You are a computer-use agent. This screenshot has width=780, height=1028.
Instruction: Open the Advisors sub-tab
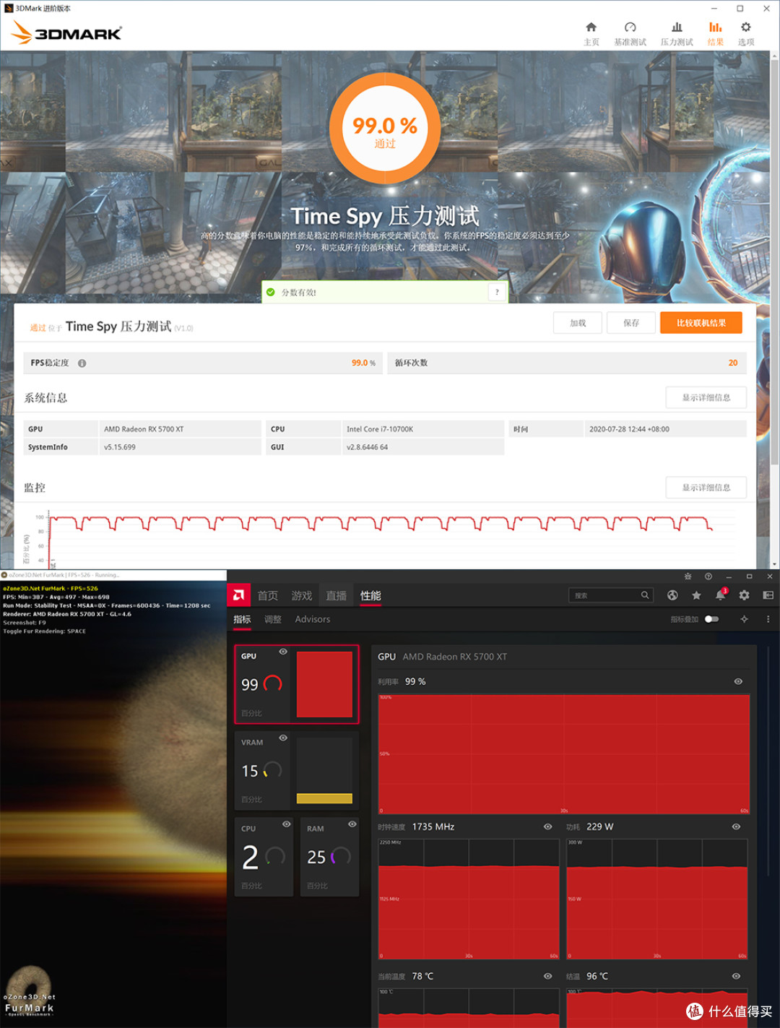tap(313, 619)
